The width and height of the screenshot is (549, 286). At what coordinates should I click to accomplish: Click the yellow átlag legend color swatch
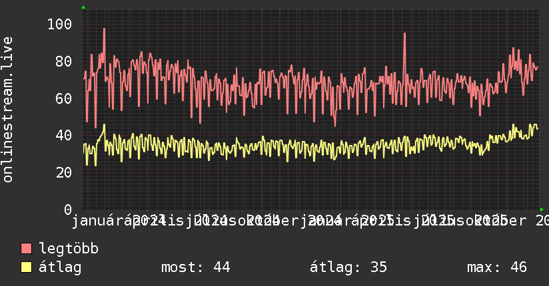coord(26,267)
